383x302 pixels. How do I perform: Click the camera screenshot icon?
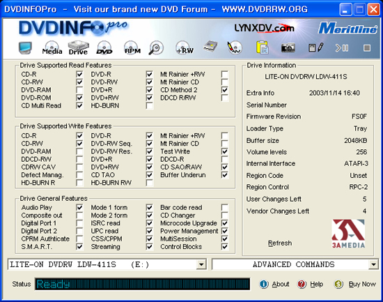(x=288, y=47)
